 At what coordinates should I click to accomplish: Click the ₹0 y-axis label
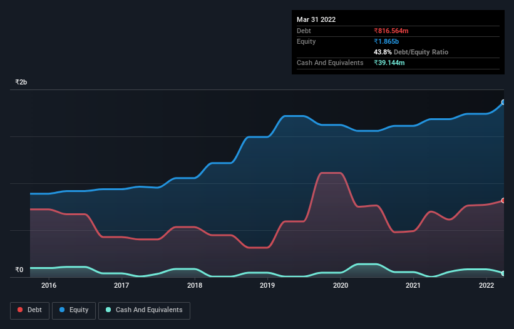(x=19, y=270)
